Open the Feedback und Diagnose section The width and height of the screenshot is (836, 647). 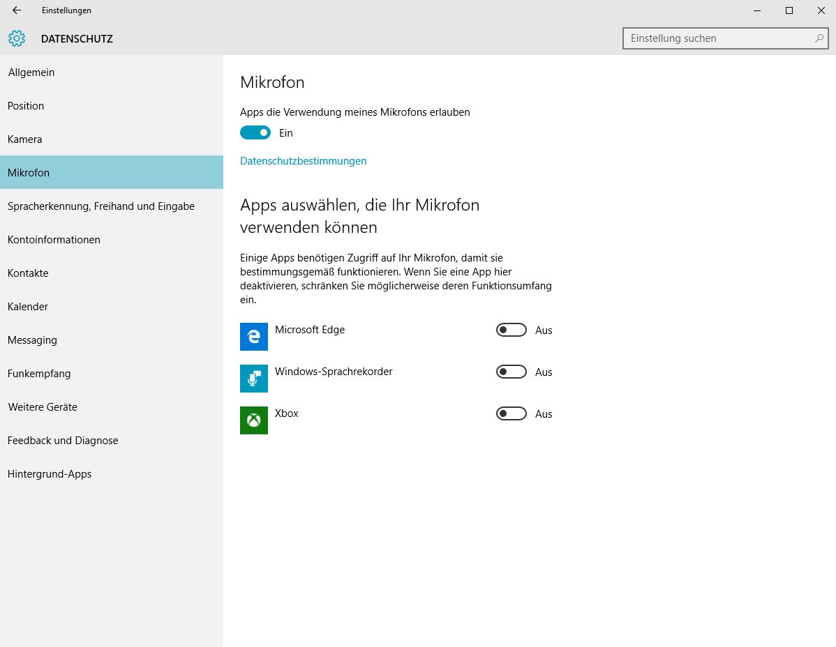112,441
